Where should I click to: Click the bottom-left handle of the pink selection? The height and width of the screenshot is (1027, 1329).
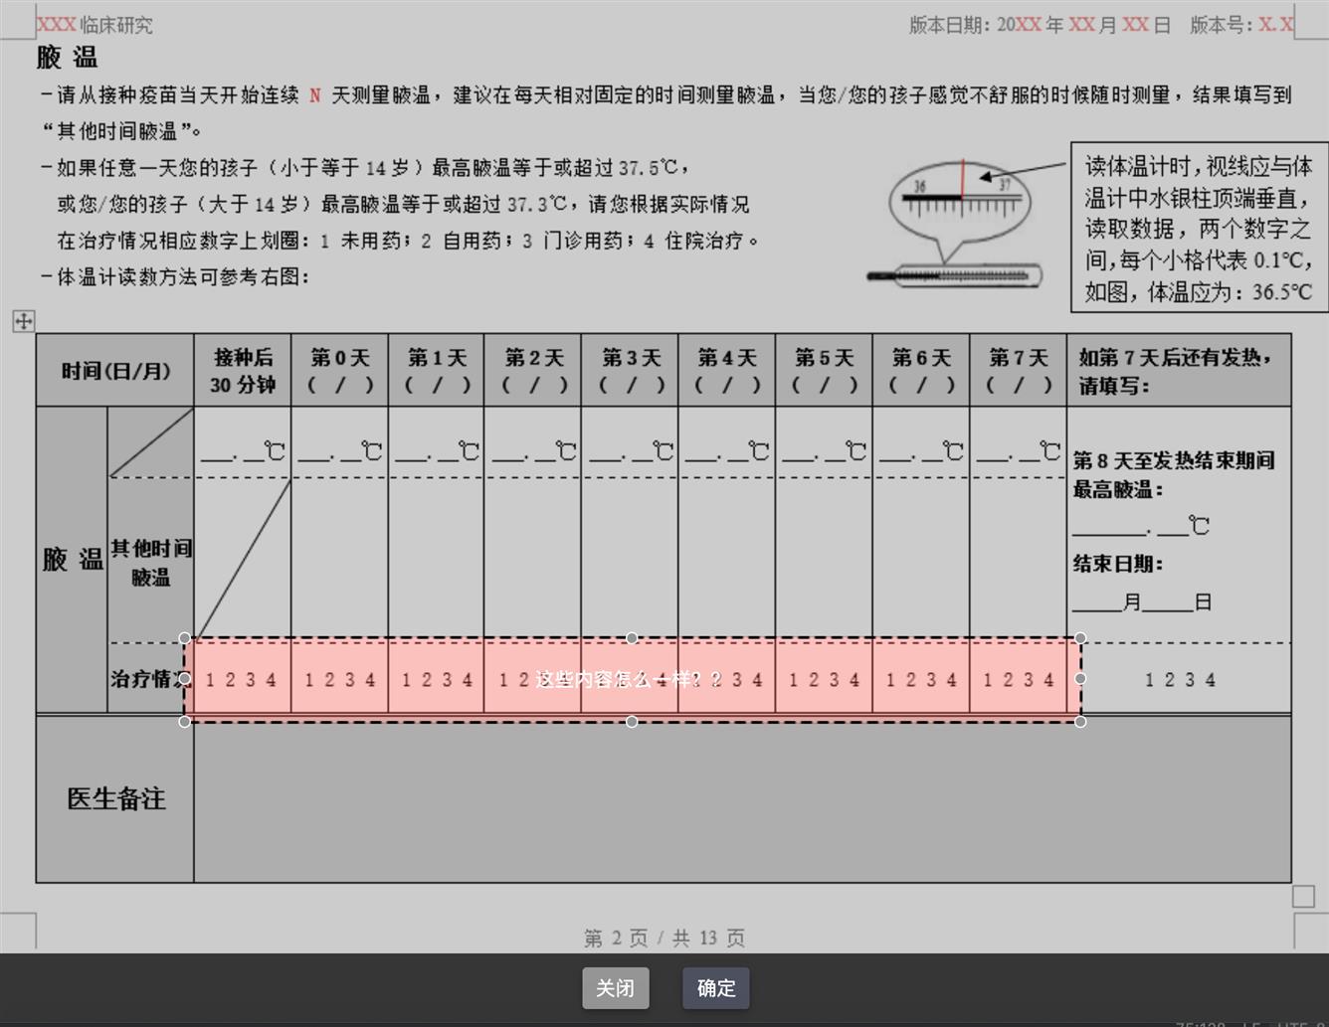185,722
